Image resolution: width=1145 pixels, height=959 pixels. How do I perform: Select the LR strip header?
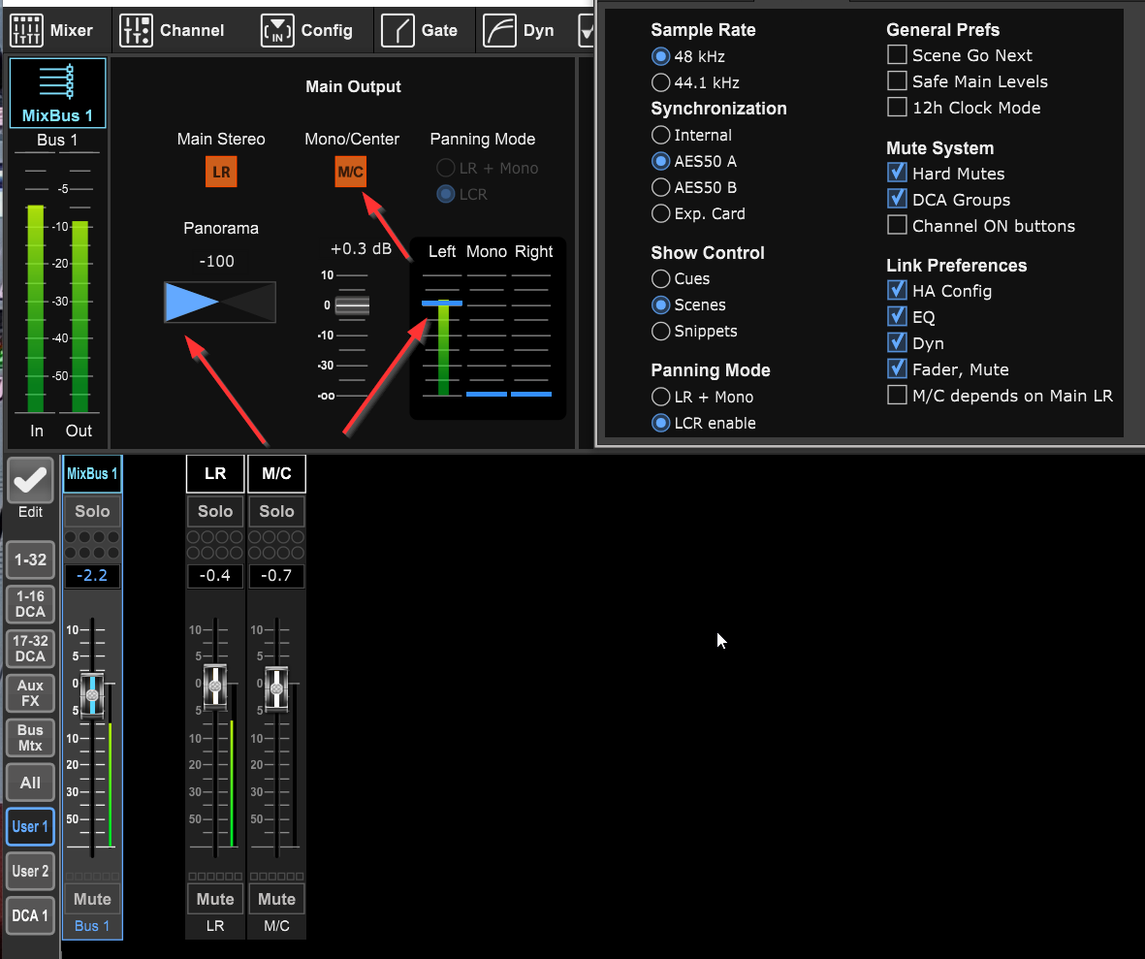215,473
